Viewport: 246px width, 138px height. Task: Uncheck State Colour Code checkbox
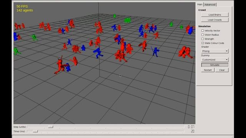click(203, 43)
